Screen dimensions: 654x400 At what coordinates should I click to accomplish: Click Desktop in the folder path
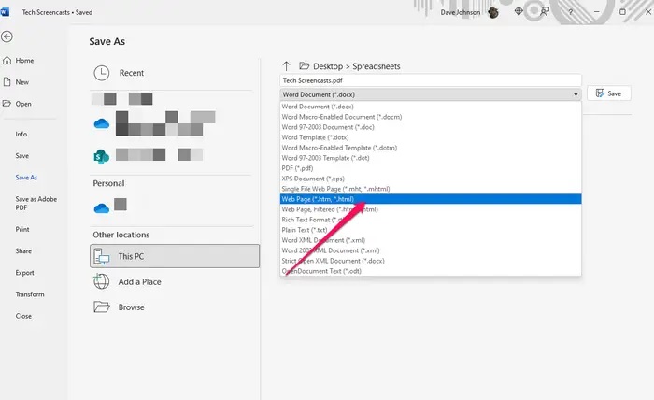[328, 66]
